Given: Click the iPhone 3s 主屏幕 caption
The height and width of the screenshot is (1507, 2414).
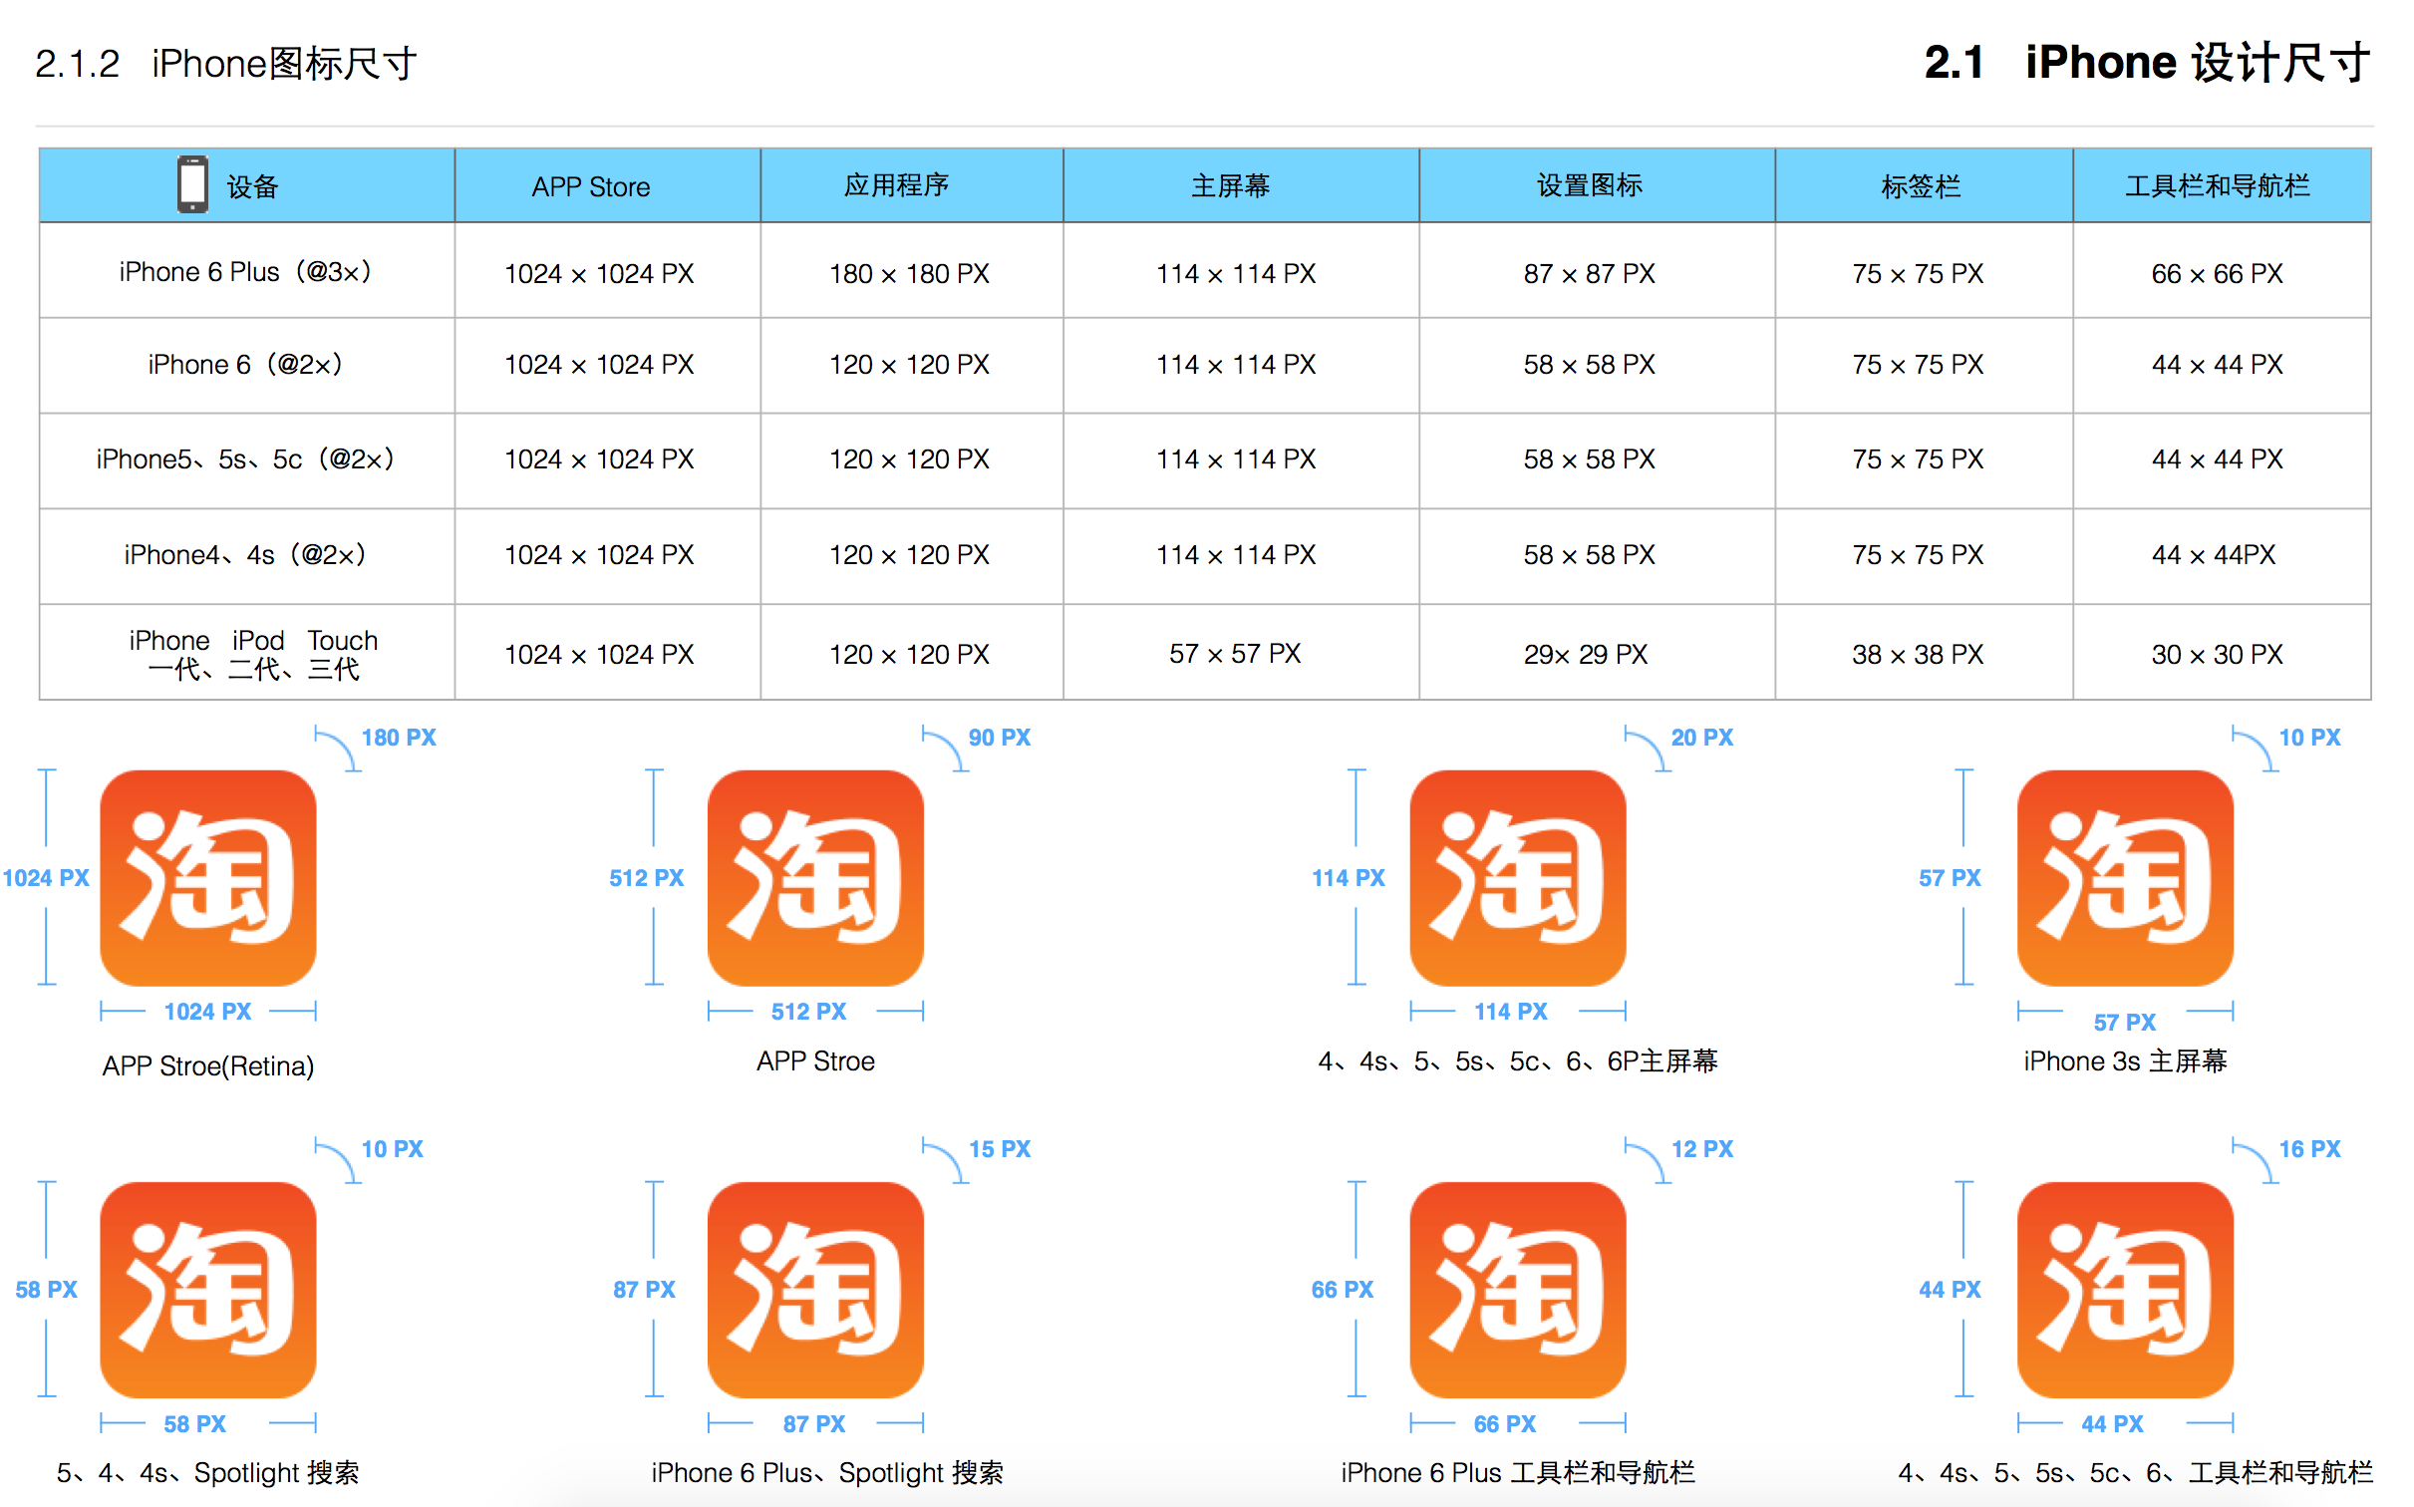Looking at the screenshot, I should [2124, 1060].
